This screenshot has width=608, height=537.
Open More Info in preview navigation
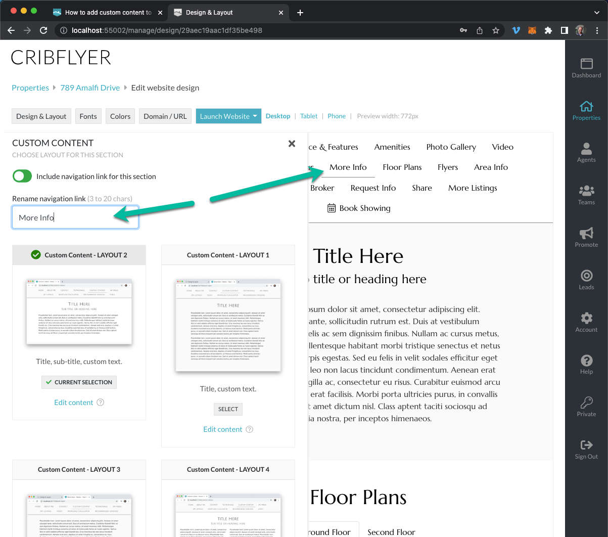[348, 167]
